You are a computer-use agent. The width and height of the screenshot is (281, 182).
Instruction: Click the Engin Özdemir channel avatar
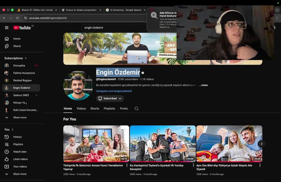pos(78,86)
